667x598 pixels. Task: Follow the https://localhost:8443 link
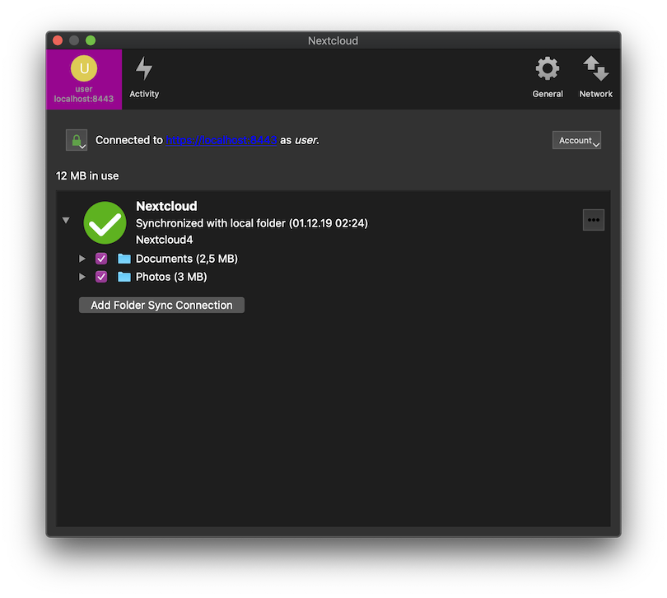(222, 140)
